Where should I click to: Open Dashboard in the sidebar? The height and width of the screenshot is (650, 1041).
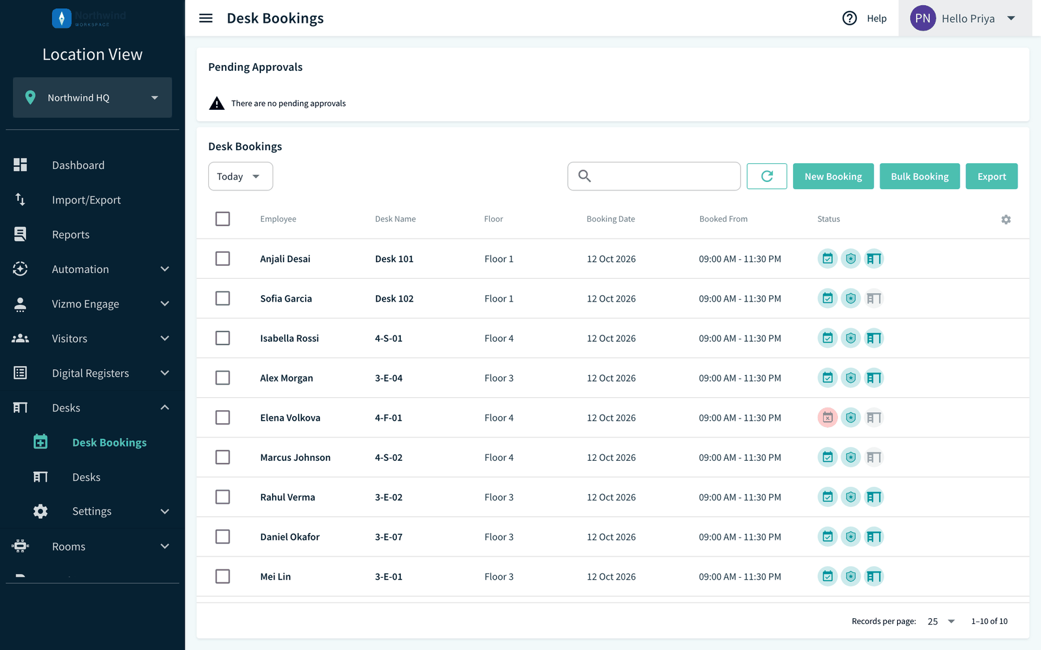pyautogui.click(x=92, y=165)
